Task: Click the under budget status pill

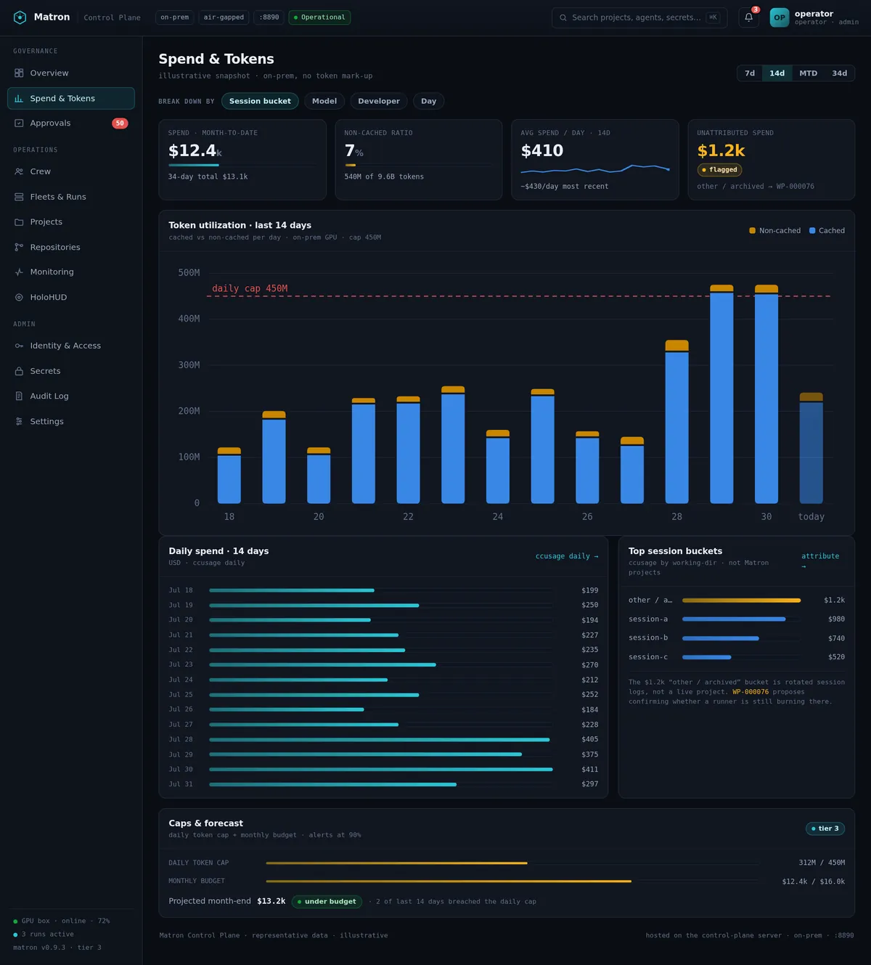Action: coord(327,902)
